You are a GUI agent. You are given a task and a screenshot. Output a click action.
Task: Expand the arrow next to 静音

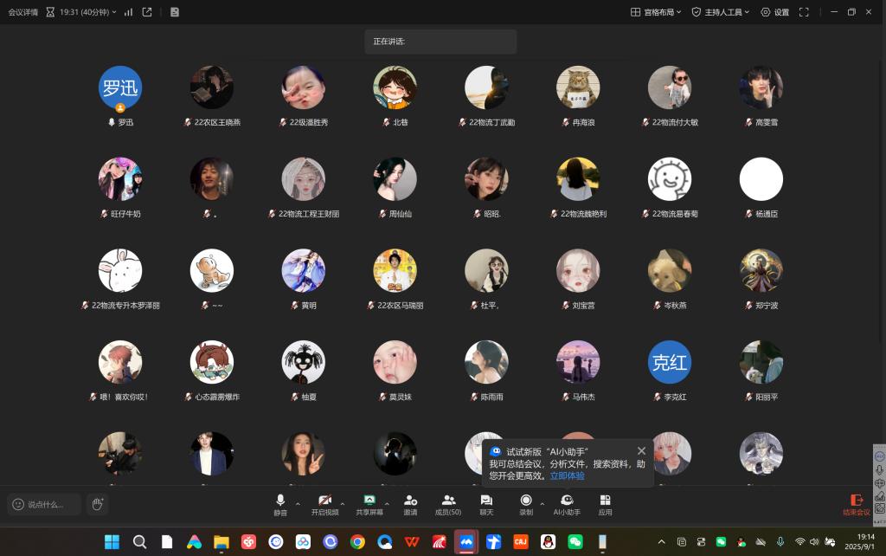pyautogui.click(x=299, y=503)
